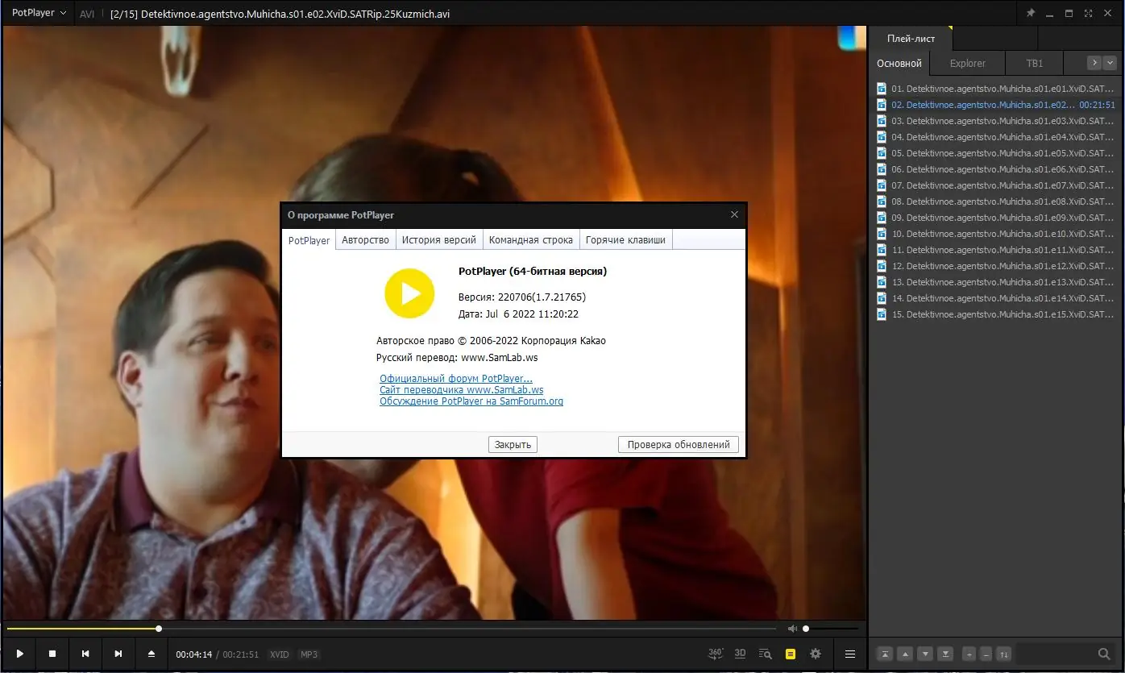
Task: Move selected playlist item up
Action: pos(905,654)
